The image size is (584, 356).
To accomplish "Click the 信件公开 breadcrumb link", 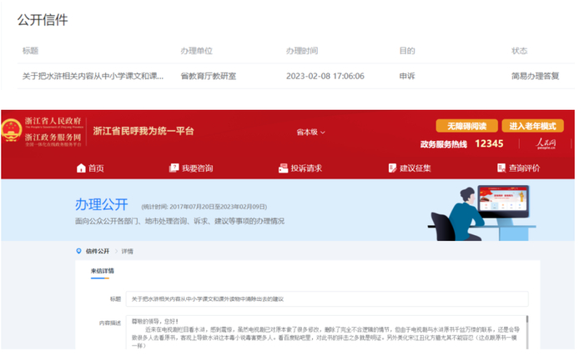I will (98, 251).
